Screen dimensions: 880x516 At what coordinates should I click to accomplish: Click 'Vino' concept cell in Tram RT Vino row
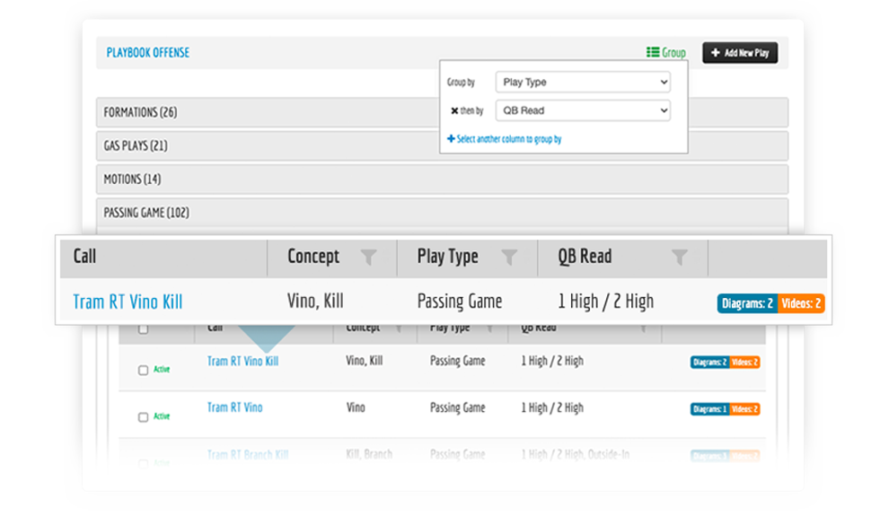tap(356, 407)
